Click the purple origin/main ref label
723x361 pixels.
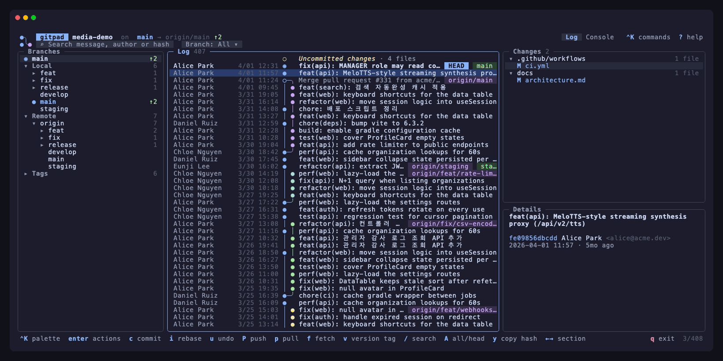point(471,81)
